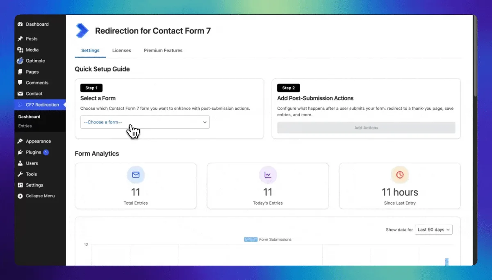
Task: Click the 11 hours Since Last Entry card
Action: pyautogui.click(x=400, y=186)
